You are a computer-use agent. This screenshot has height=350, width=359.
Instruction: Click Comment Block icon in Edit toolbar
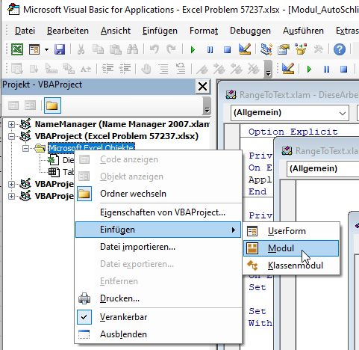pos(163,69)
